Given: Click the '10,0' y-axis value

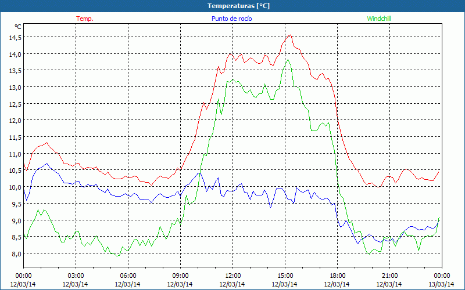Looking at the screenshot, I should click(x=15, y=187).
